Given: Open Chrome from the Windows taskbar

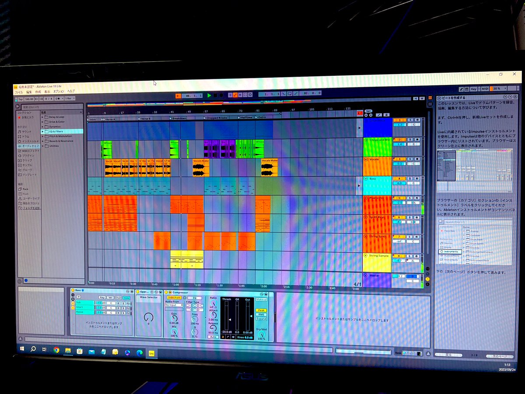Looking at the screenshot, I should pyautogui.click(x=56, y=350).
